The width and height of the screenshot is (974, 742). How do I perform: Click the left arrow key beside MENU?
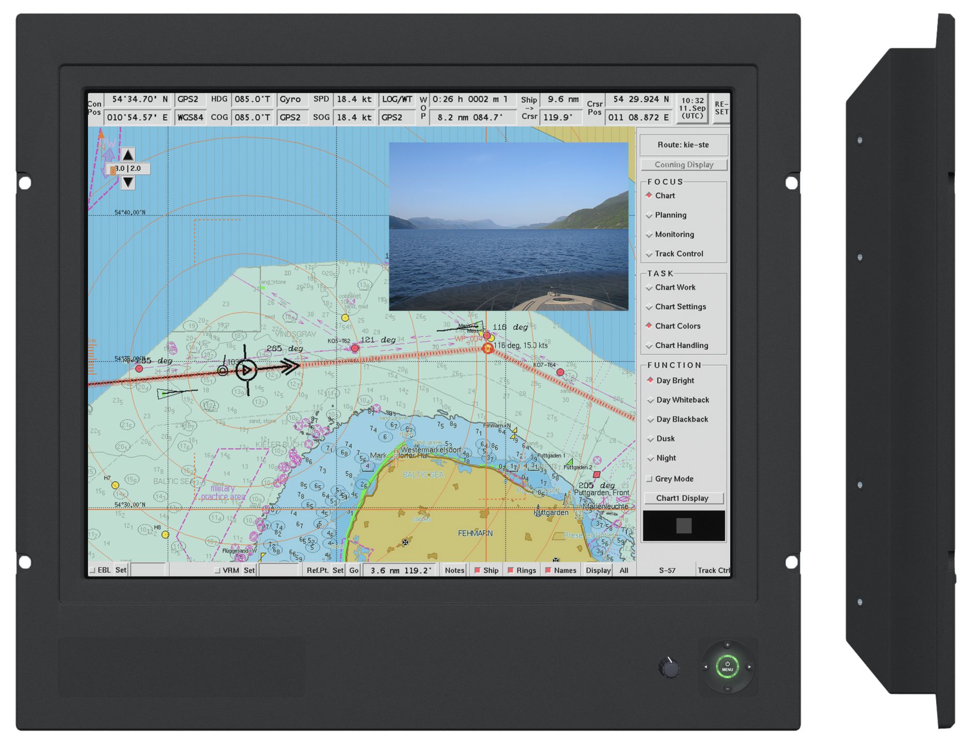pos(705,667)
